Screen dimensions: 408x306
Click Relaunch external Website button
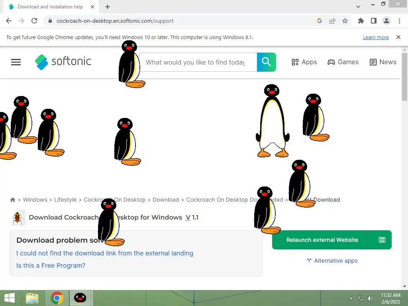click(x=332, y=240)
